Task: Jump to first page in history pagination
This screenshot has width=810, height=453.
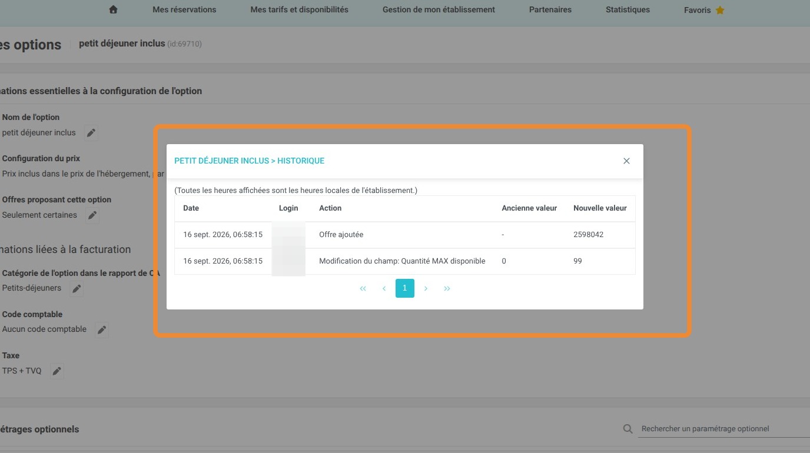Action: pos(363,288)
